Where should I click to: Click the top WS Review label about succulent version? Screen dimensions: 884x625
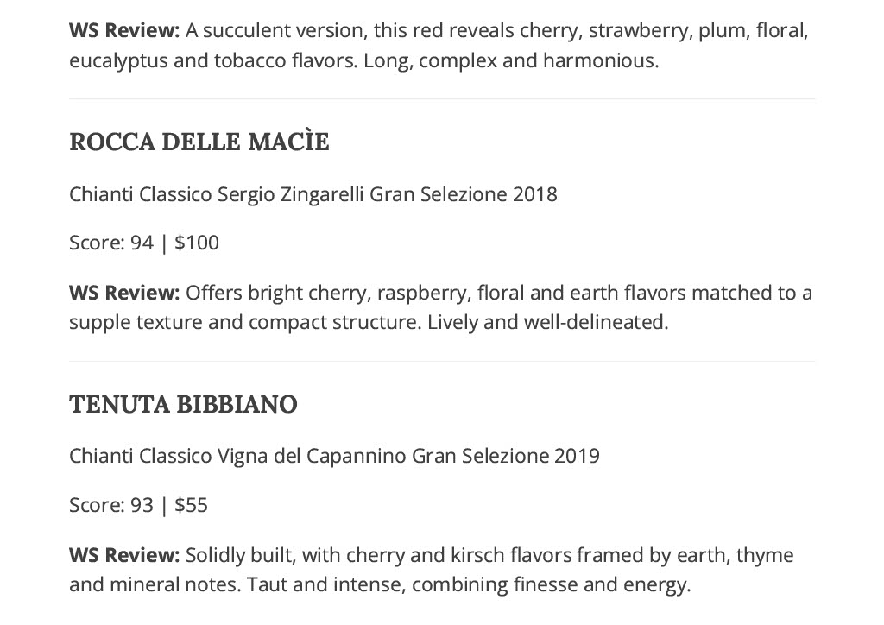click(x=124, y=30)
